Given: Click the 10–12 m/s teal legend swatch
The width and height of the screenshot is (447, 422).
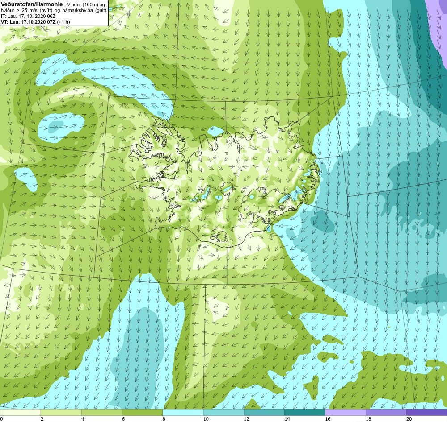Looking at the screenshot, I should (223, 412).
